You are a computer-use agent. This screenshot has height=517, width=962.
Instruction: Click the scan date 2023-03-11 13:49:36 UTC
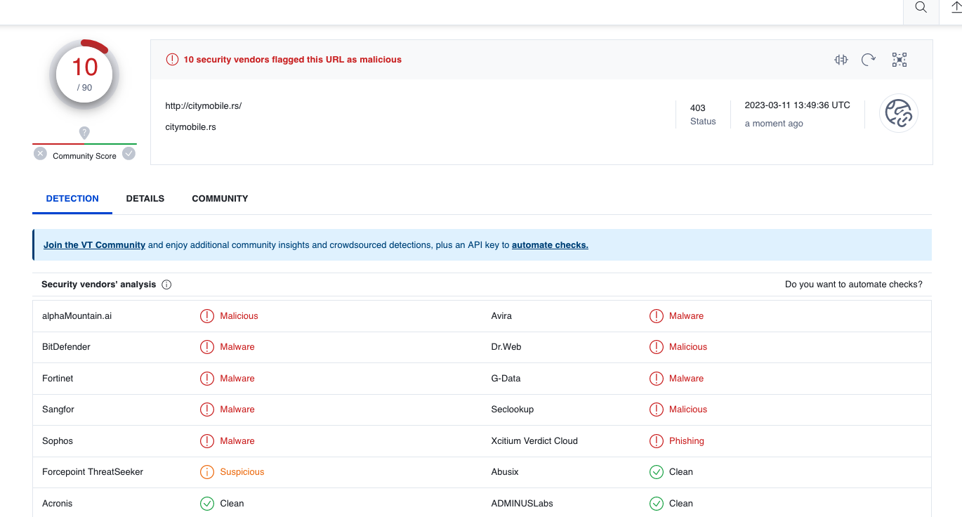798,105
